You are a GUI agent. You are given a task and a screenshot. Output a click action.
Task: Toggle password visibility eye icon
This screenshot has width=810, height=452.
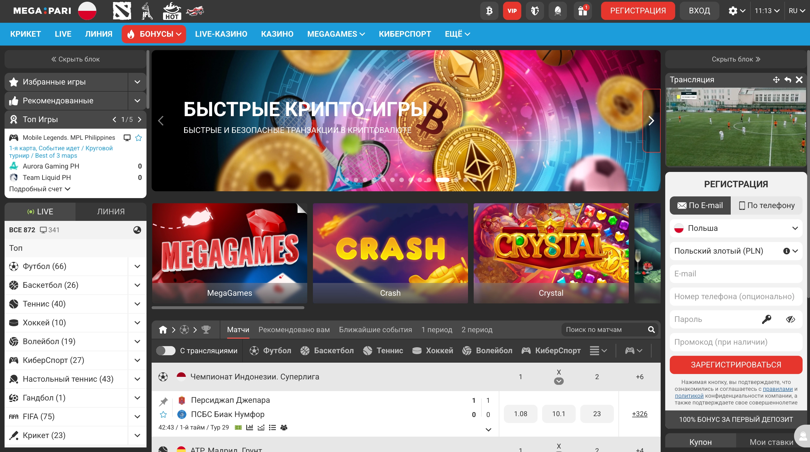pos(791,319)
